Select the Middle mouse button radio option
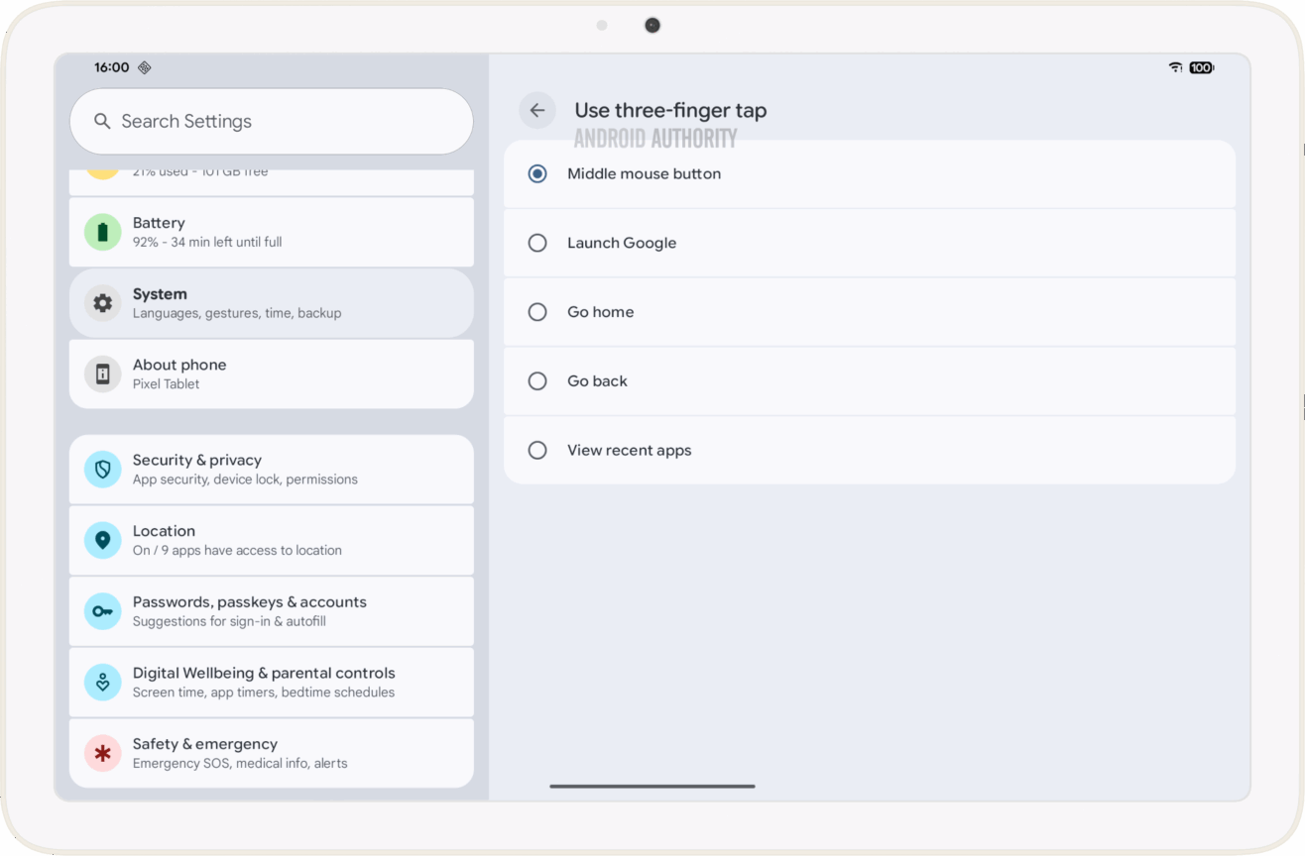 (x=537, y=174)
